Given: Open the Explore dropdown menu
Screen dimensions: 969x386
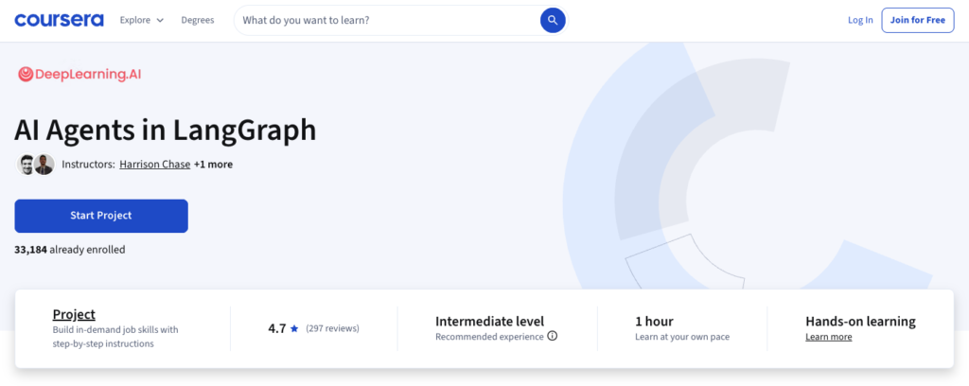Looking at the screenshot, I should (x=142, y=20).
